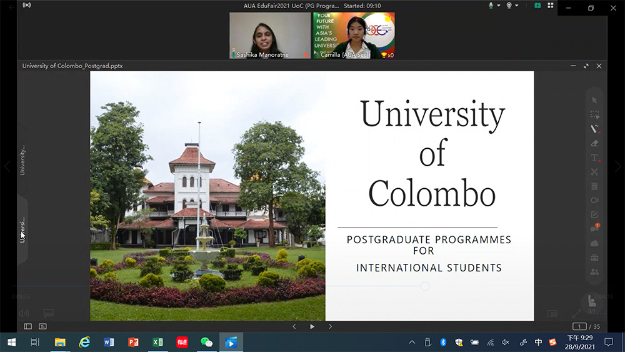This screenshot has width=625, height=352.
Task: Open the participants list icon
Action: click(594, 272)
